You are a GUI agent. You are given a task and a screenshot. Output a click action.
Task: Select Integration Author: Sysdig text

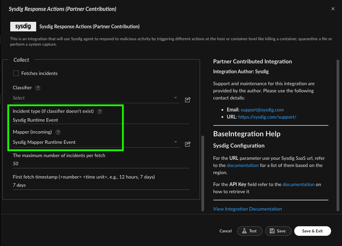click(241, 72)
